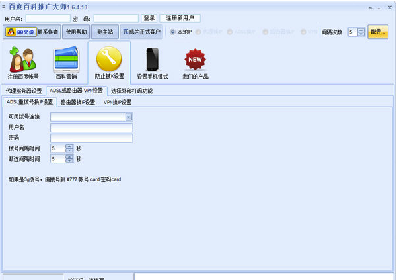Go to 到主站 button
The height and width of the screenshot is (280, 397).
(x=105, y=32)
